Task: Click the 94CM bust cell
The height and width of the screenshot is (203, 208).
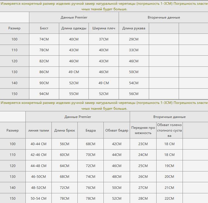Action: (44, 94)
